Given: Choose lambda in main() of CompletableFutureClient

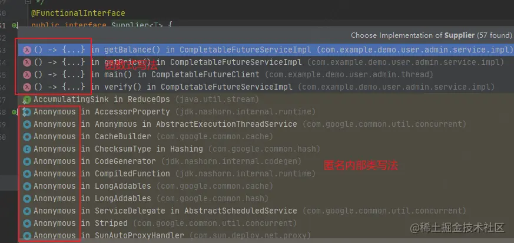Looking at the screenshot, I should (x=266, y=74).
